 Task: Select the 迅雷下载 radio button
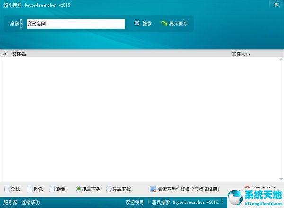pyautogui.click(x=78, y=189)
